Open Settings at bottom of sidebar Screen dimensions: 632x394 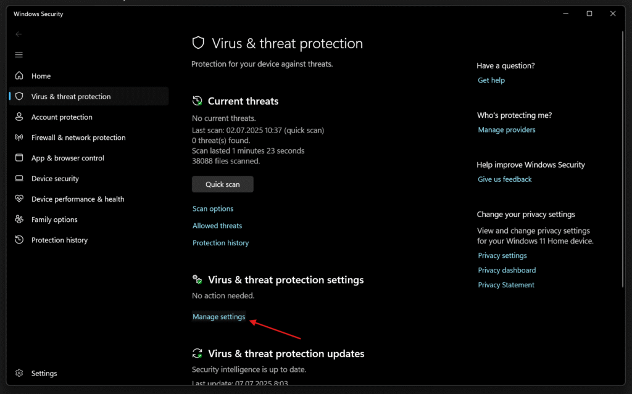[44, 373]
